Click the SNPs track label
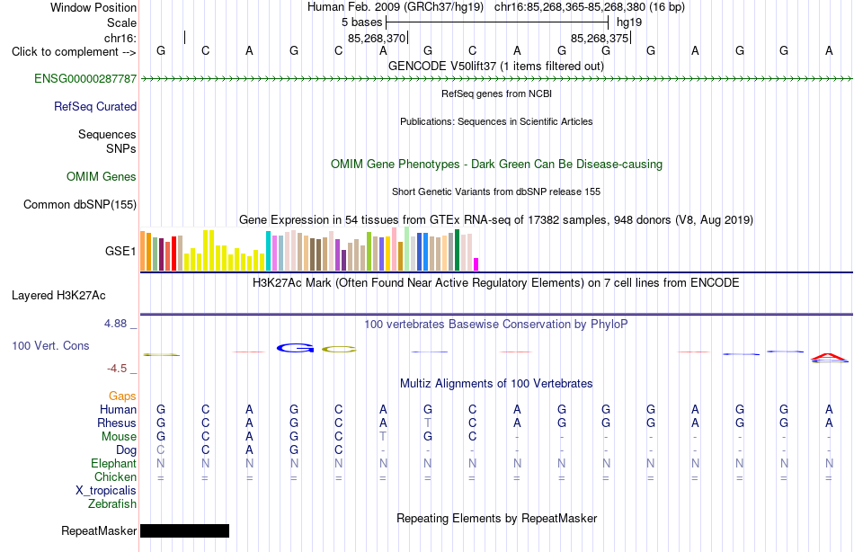The height and width of the screenshot is (552, 854). click(x=121, y=148)
